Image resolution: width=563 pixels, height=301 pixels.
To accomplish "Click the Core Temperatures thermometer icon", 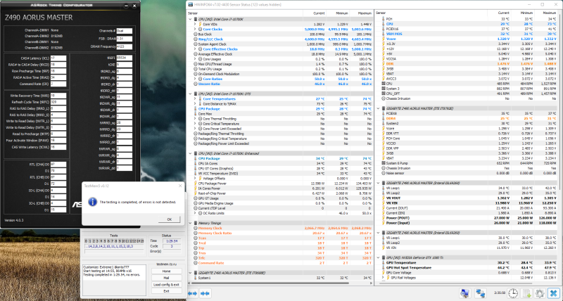I will coord(200,98).
